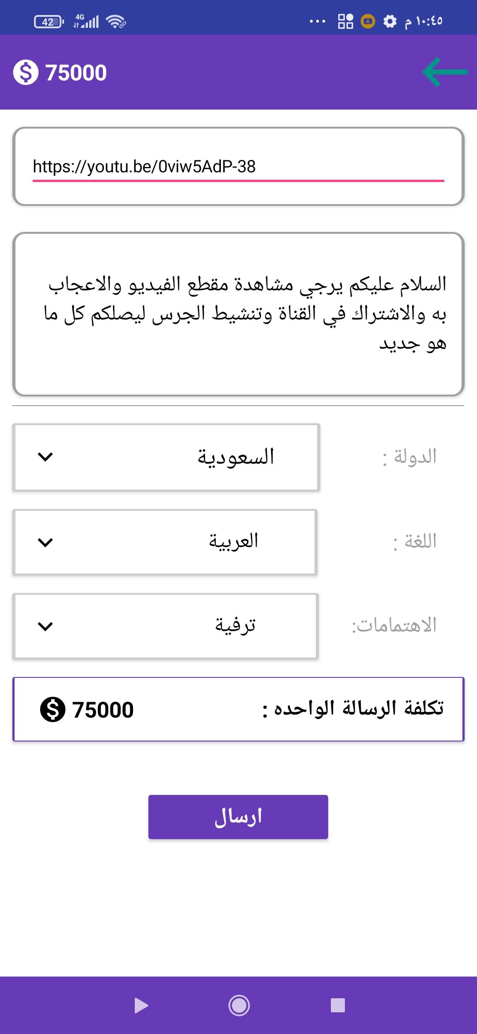Expand language list via its chevron arrow
Image resolution: width=477 pixels, height=1034 pixels.
pyautogui.click(x=45, y=542)
